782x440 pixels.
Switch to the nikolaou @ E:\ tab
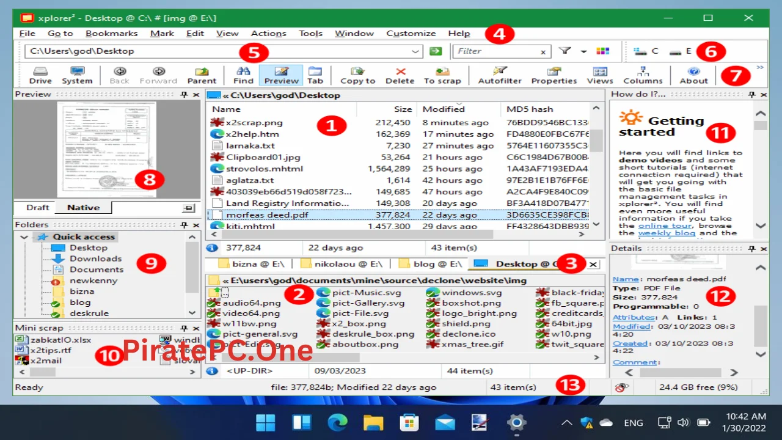click(342, 264)
